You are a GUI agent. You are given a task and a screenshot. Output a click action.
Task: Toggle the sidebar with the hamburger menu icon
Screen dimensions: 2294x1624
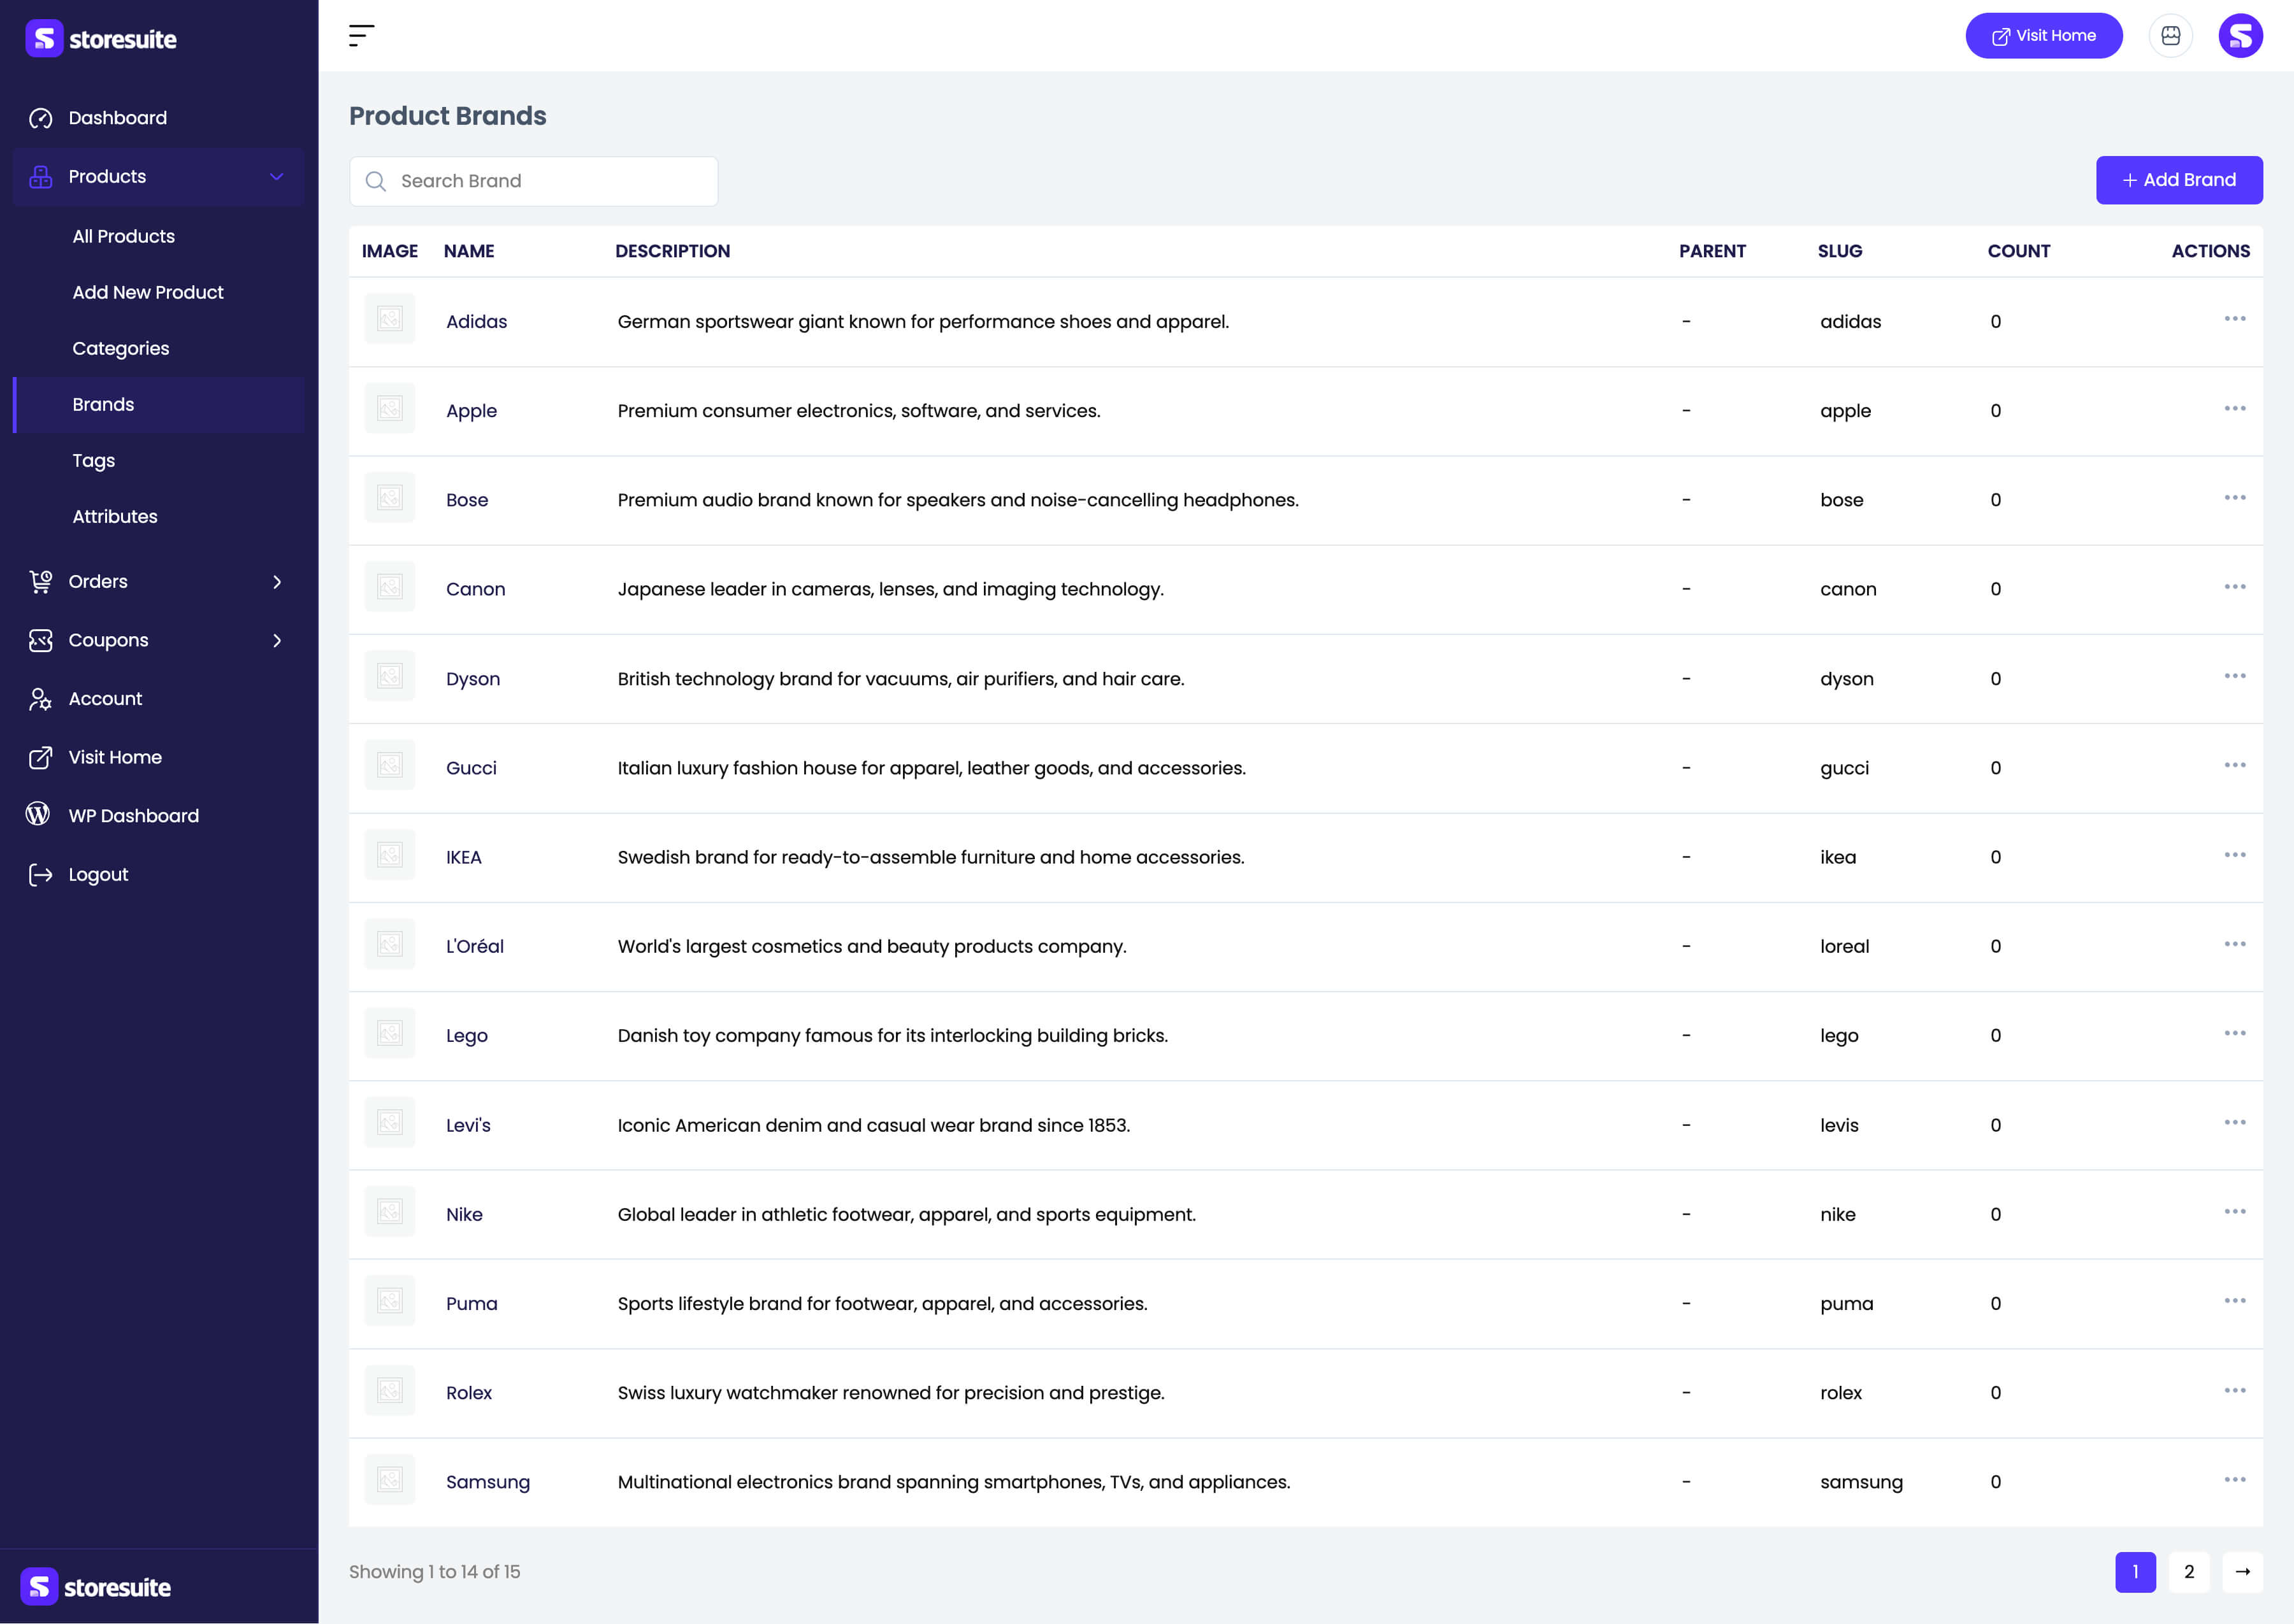coord(361,36)
